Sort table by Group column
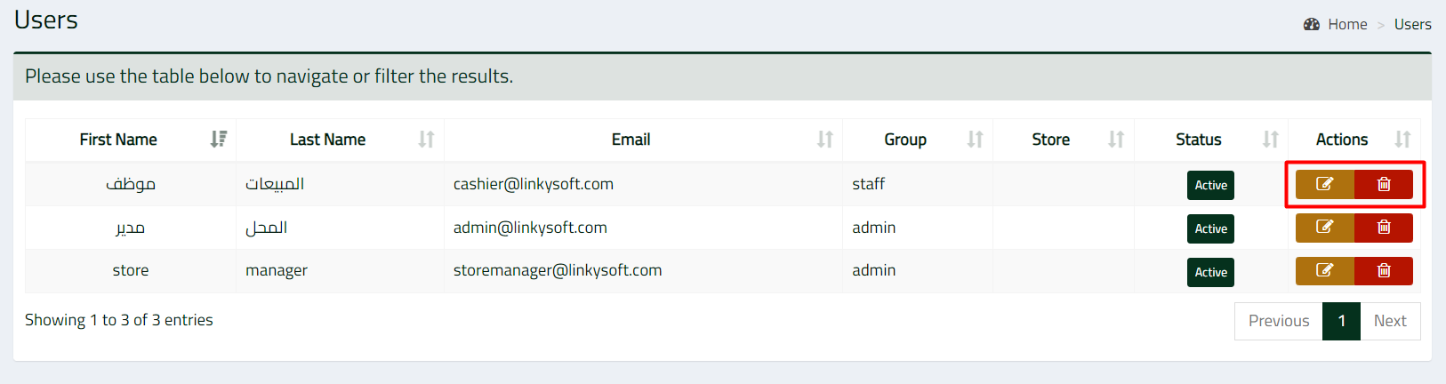 coord(918,140)
